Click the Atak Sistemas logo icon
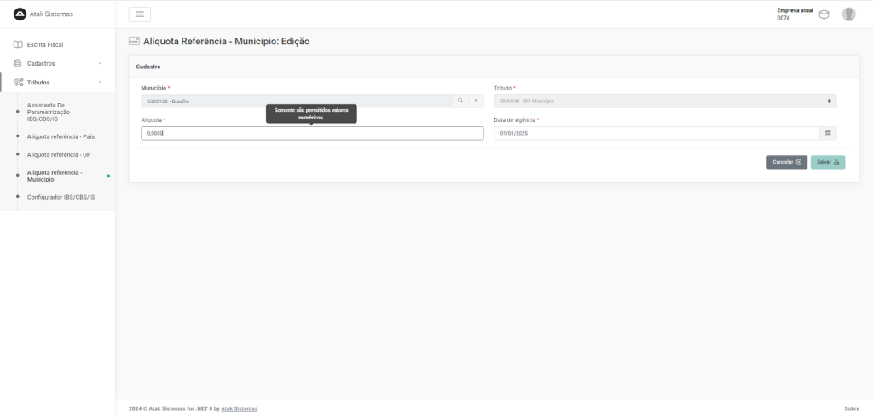This screenshot has height=417, width=873. tap(20, 13)
